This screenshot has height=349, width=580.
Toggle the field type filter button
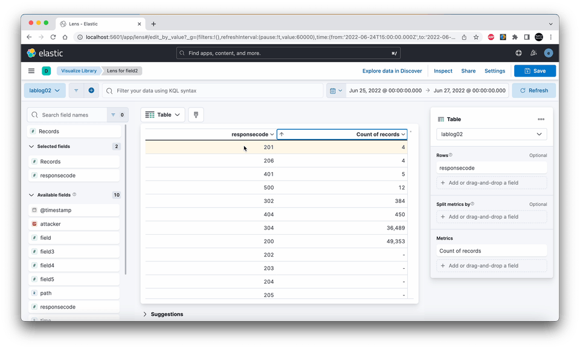118,115
